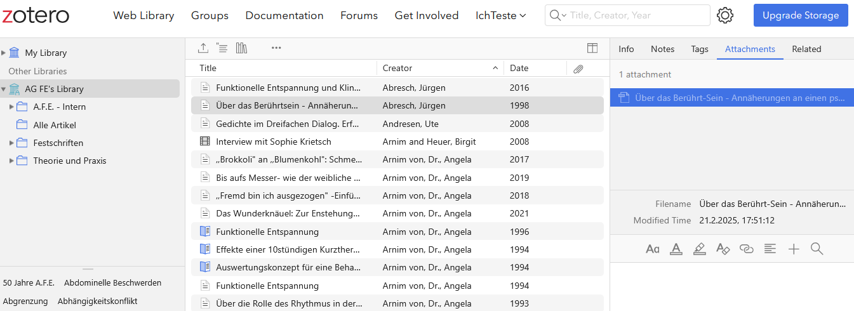Click into the note editor text area

pos(732,287)
